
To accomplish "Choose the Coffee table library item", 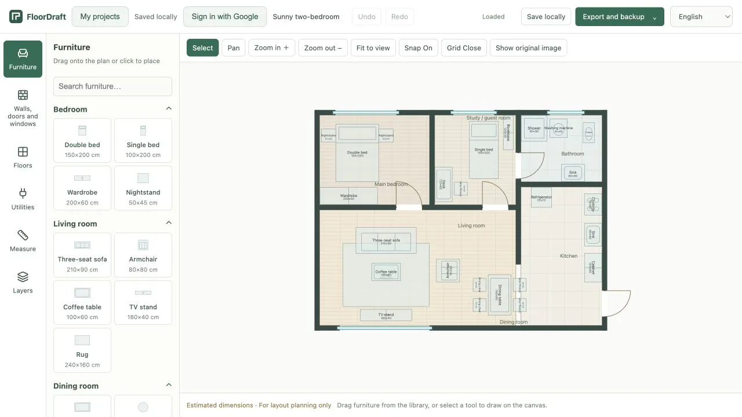I will [82, 303].
